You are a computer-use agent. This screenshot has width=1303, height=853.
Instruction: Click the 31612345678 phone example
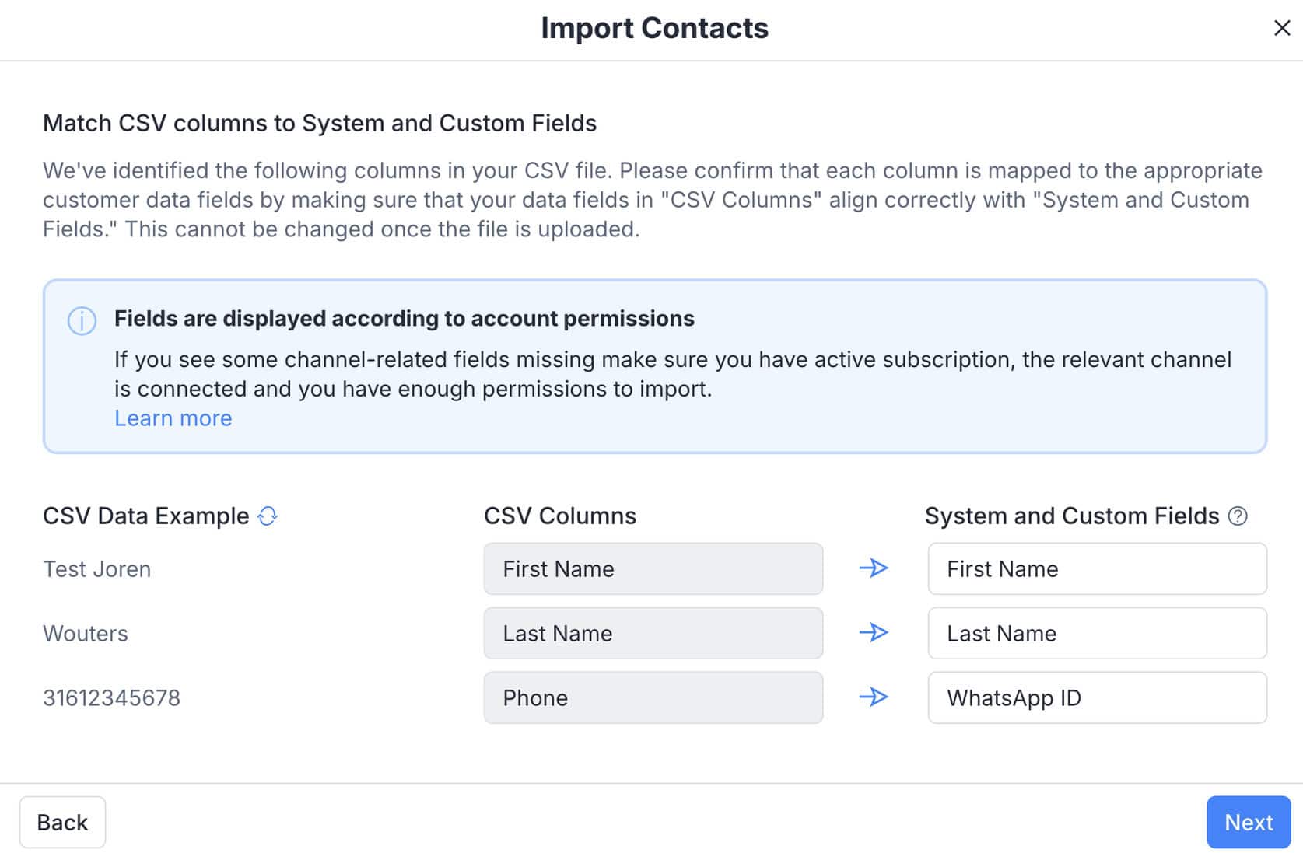pos(111,698)
